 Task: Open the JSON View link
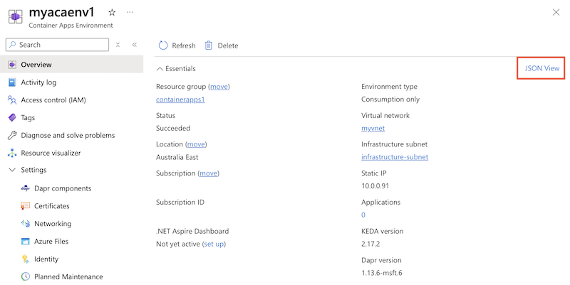pyautogui.click(x=542, y=68)
